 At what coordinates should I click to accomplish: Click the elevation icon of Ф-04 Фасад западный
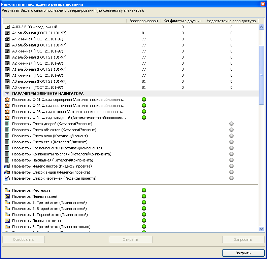click(7, 118)
